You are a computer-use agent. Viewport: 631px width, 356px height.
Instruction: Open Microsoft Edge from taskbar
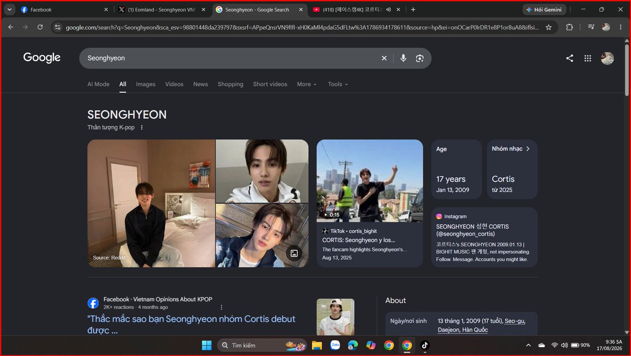click(353, 345)
